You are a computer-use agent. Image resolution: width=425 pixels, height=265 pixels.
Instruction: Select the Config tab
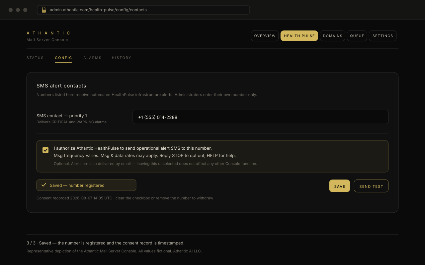point(63,58)
